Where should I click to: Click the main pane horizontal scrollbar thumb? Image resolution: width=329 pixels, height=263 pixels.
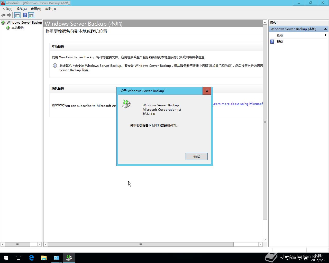click(141, 245)
